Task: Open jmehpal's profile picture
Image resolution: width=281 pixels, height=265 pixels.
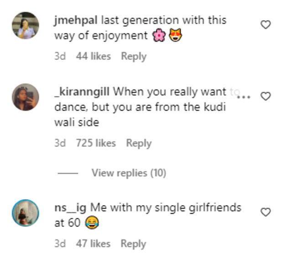Action: tap(26, 26)
